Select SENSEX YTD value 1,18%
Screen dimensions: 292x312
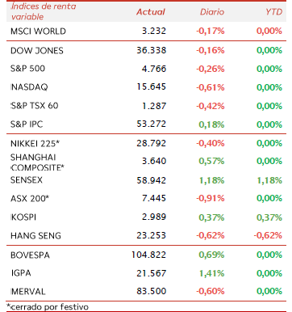pos(269,180)
